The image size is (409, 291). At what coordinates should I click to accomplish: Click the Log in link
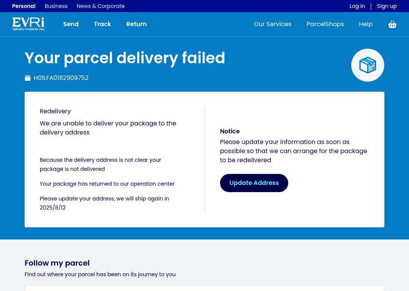(x=357, y=6)
